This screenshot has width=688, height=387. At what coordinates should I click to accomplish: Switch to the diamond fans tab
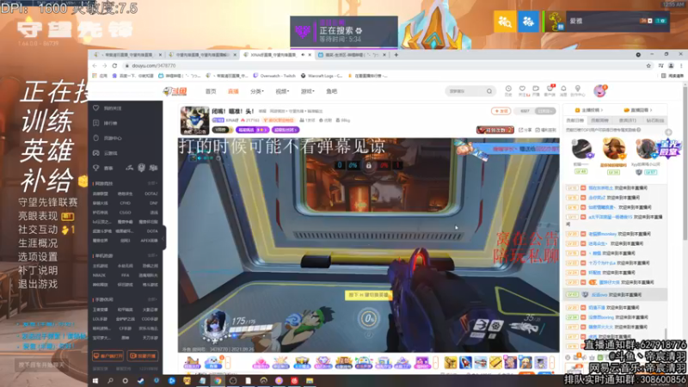(x=655, y=120)
